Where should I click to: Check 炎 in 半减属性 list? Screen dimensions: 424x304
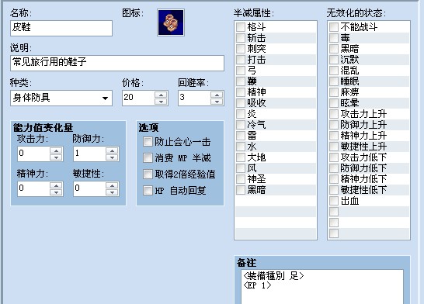pyautogui.click(x=241, y=114)
